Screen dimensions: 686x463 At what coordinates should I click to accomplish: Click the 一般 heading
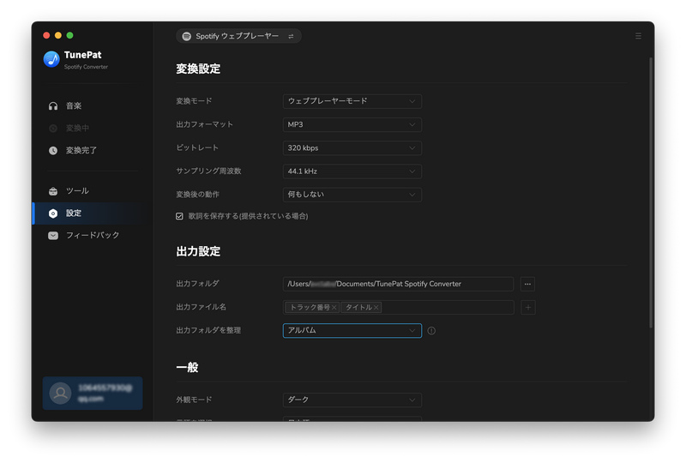[x=187, y=367]
